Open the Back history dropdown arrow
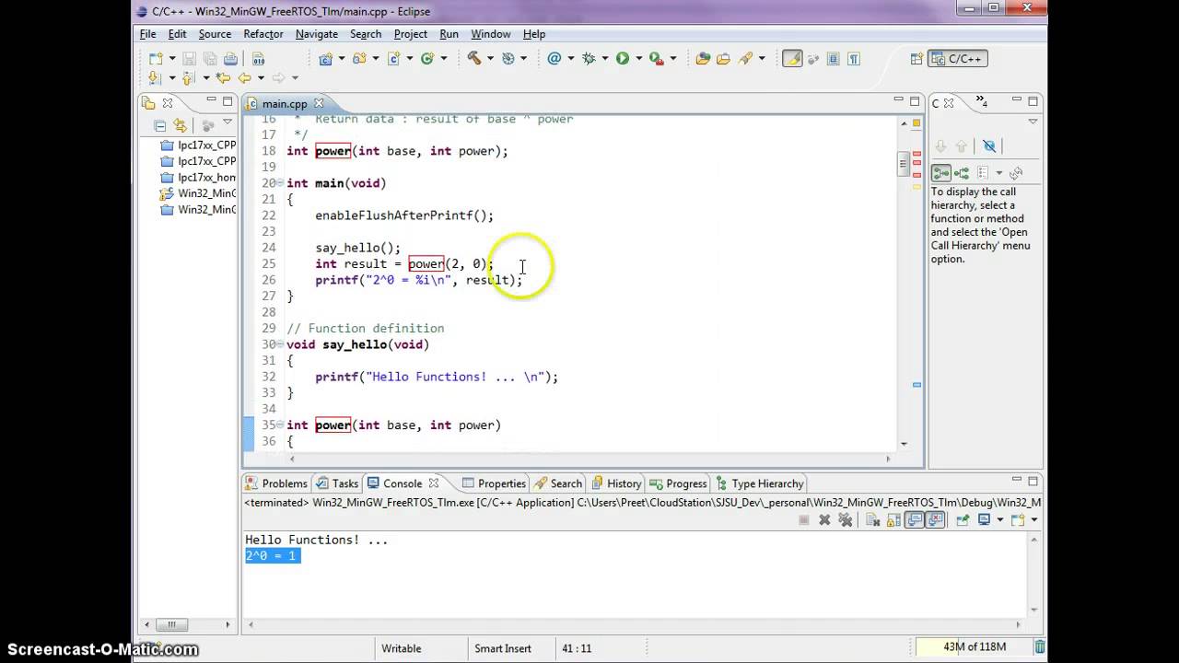The height and width of the screenshot is (663, 1179). (260, 78)
